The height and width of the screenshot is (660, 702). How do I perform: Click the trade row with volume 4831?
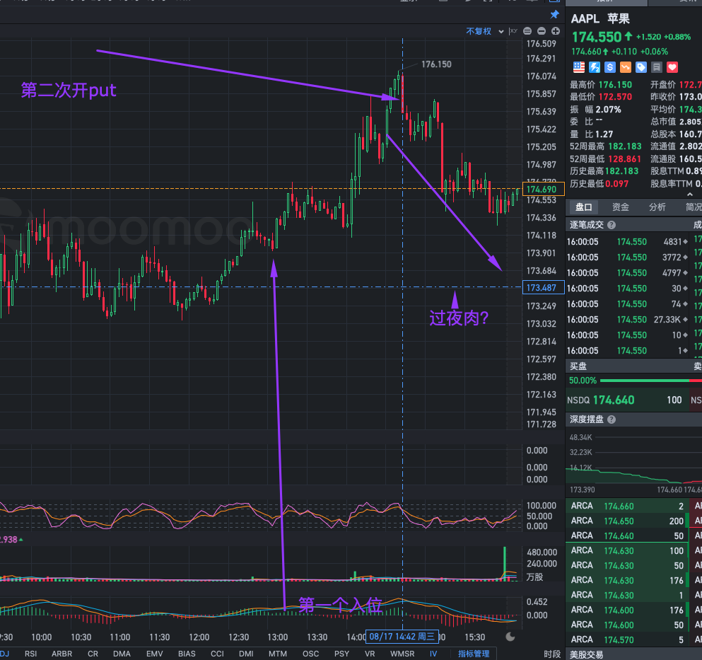[x=628, y=241]
